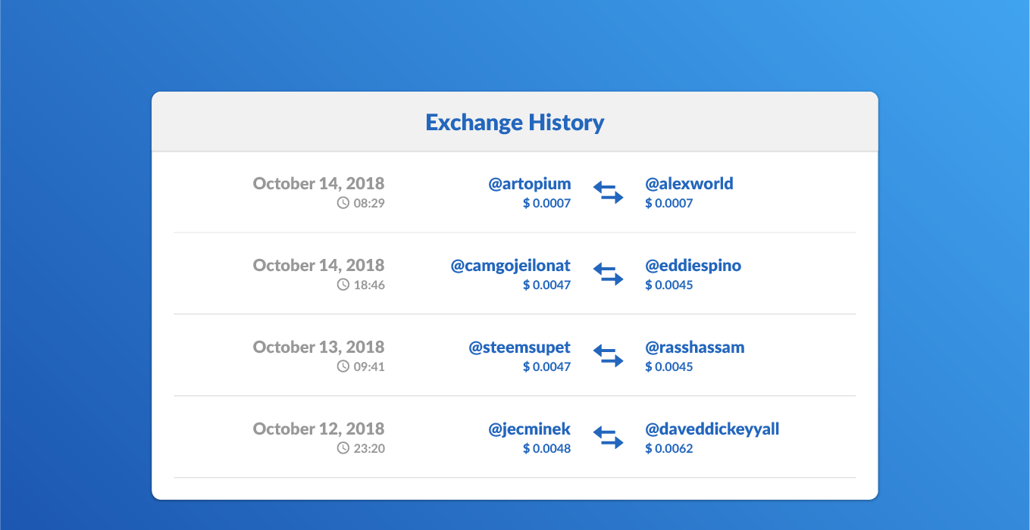This screenshot has height=530, width=1030.
Task: Click the swap arrows icon beside @steemsupet
Action: click(x=608, y=356)
